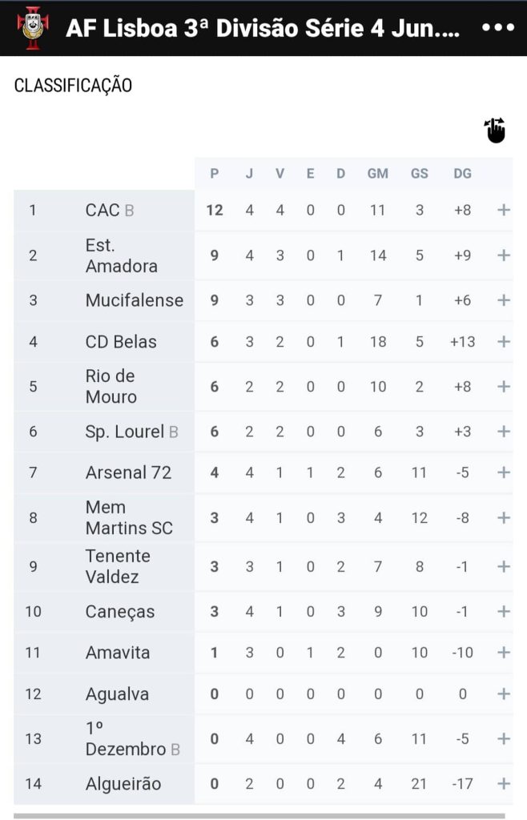Tap the swipe gesture hand icon
This screenshot has height=820, width=527.
(x=495, y=130)
